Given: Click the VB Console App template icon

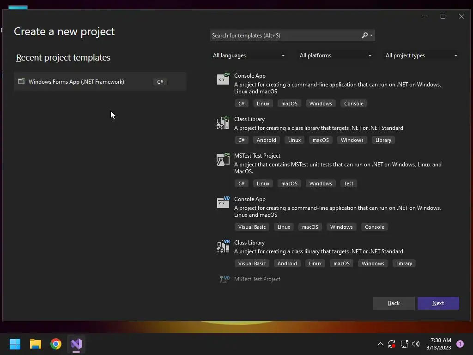Looking at the screenshot, I should coord(223,202).
